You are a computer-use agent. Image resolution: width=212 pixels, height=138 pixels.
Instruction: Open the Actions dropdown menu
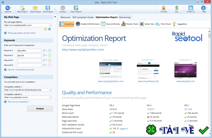8,8
